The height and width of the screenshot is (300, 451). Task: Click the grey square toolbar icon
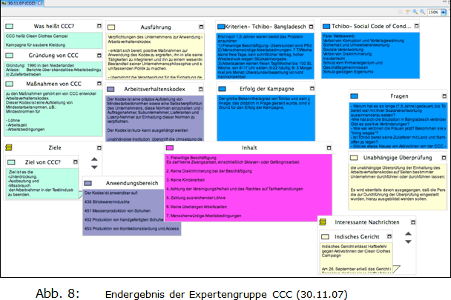click(401, 12)
